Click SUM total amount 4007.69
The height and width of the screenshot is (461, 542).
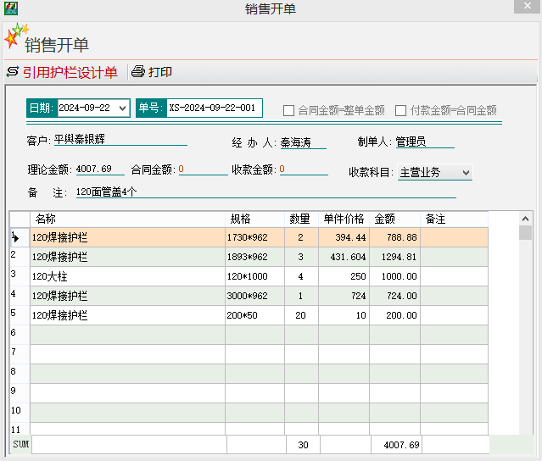click(x=396, y=445)
